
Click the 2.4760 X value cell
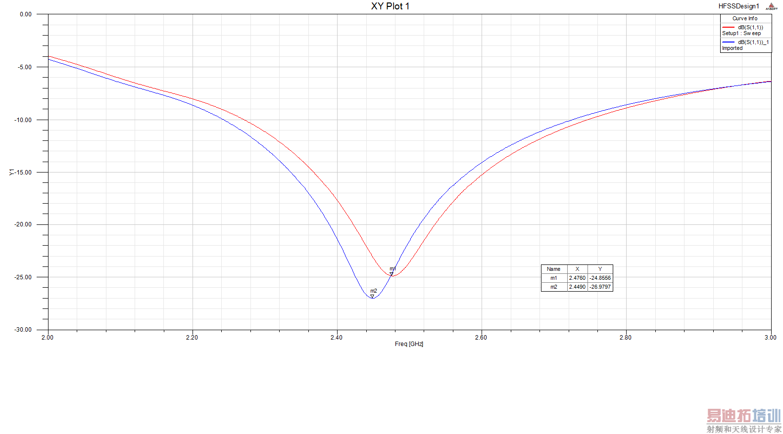pos(577,278)
